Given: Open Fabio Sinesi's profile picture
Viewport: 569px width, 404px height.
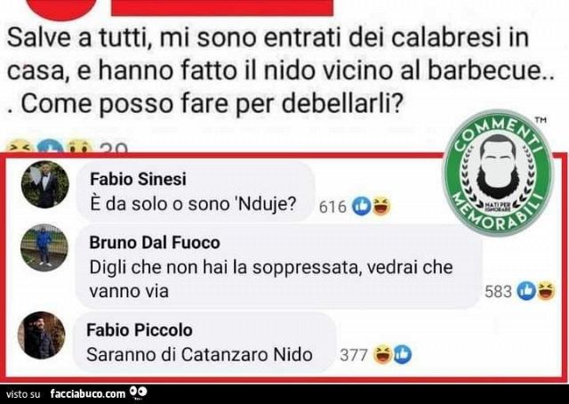Looking at the screenshot, I should (44, 184).
